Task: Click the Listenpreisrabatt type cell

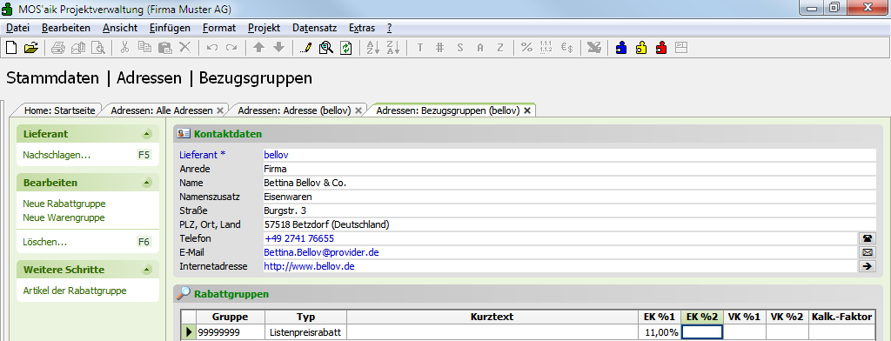Action: [x=305, y=332]
